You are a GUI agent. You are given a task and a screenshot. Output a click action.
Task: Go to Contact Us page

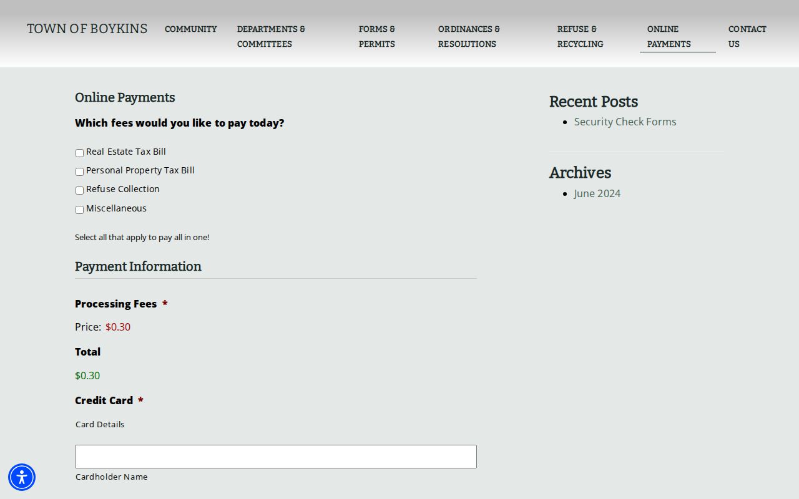[x=747, y=36]
